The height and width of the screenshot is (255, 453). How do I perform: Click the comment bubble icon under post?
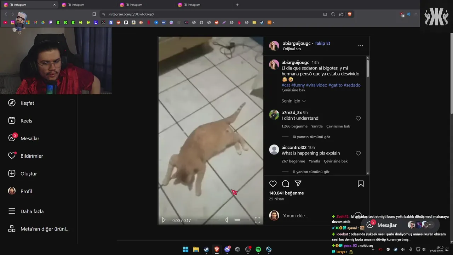point(286,183)
